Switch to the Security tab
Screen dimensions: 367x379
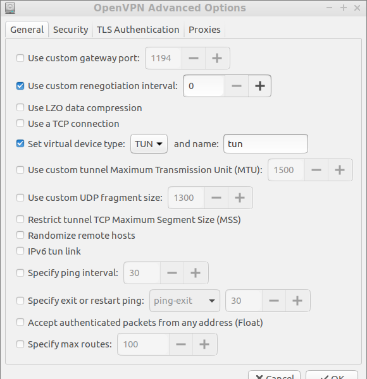click(70, 30)
